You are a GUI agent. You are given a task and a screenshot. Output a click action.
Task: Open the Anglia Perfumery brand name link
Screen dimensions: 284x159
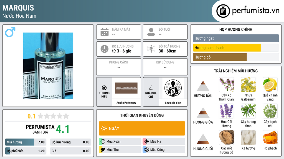[126, 103]
